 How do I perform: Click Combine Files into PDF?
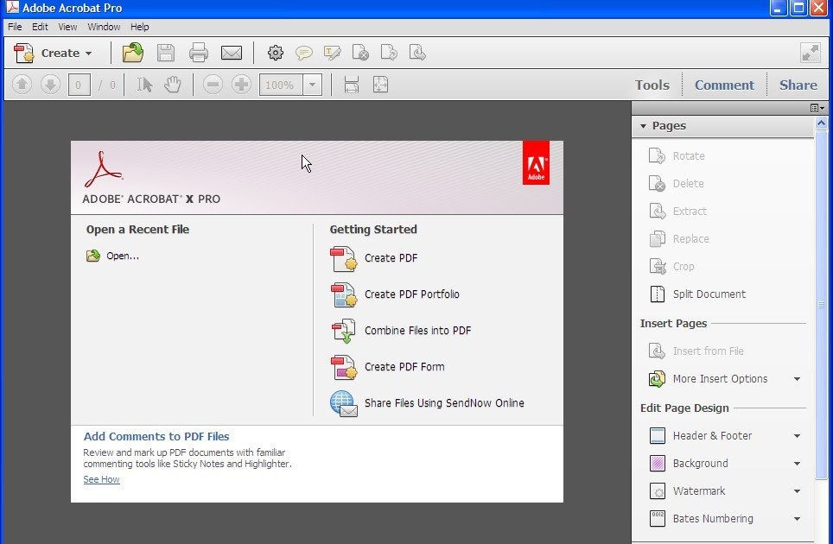[x=401, y=331]
